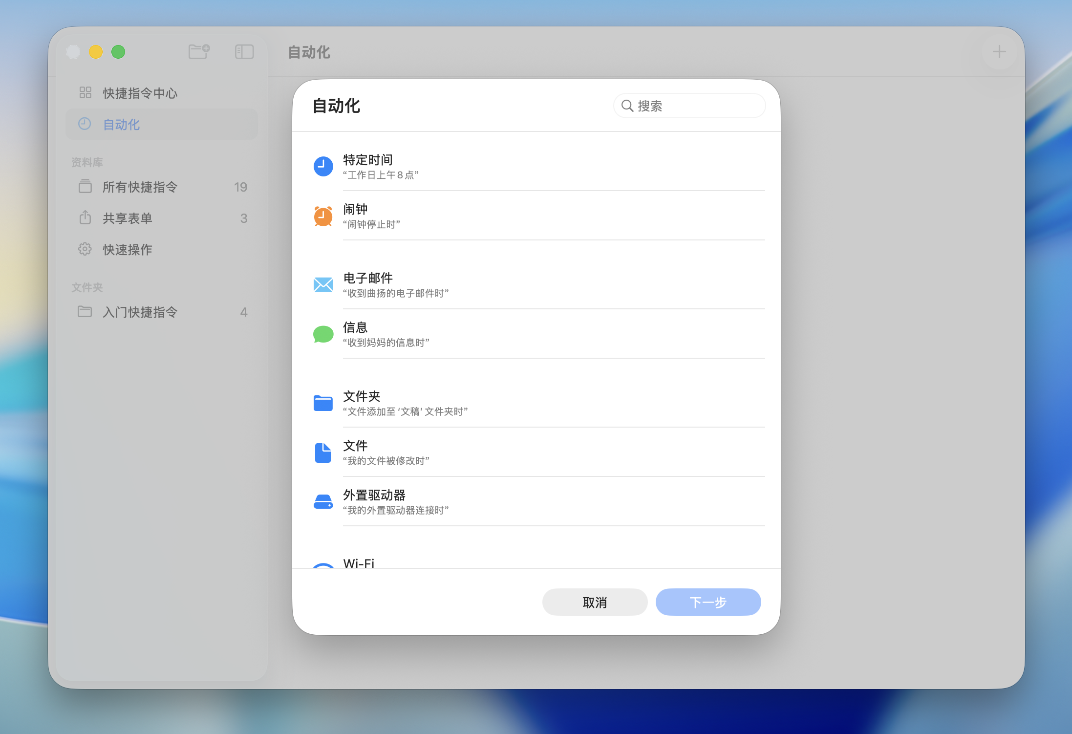This screenshot has height=734, width=1072.
Task: Click the 下一步 button
Action: coord(708,602)
